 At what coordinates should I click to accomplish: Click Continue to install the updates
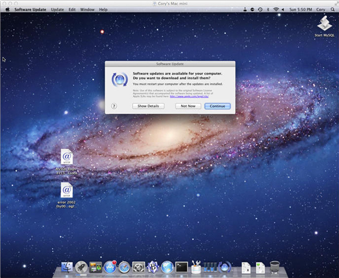217,106
